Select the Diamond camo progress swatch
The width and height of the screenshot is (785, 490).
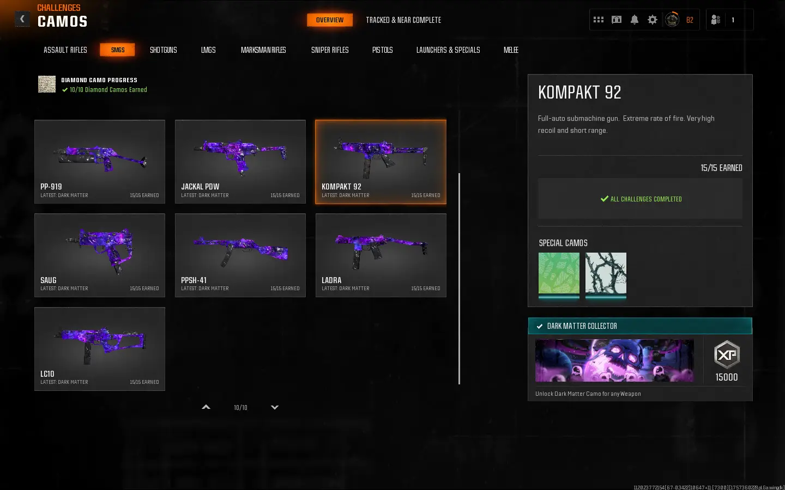47,84
